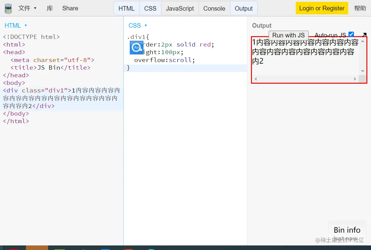Click the output scrollbar up arrow
This screenshot has width=371, height=250.
tap(362, 41)
